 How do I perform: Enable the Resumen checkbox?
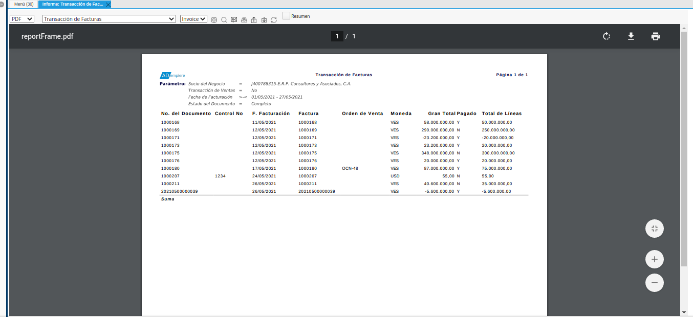click(286, 16)
